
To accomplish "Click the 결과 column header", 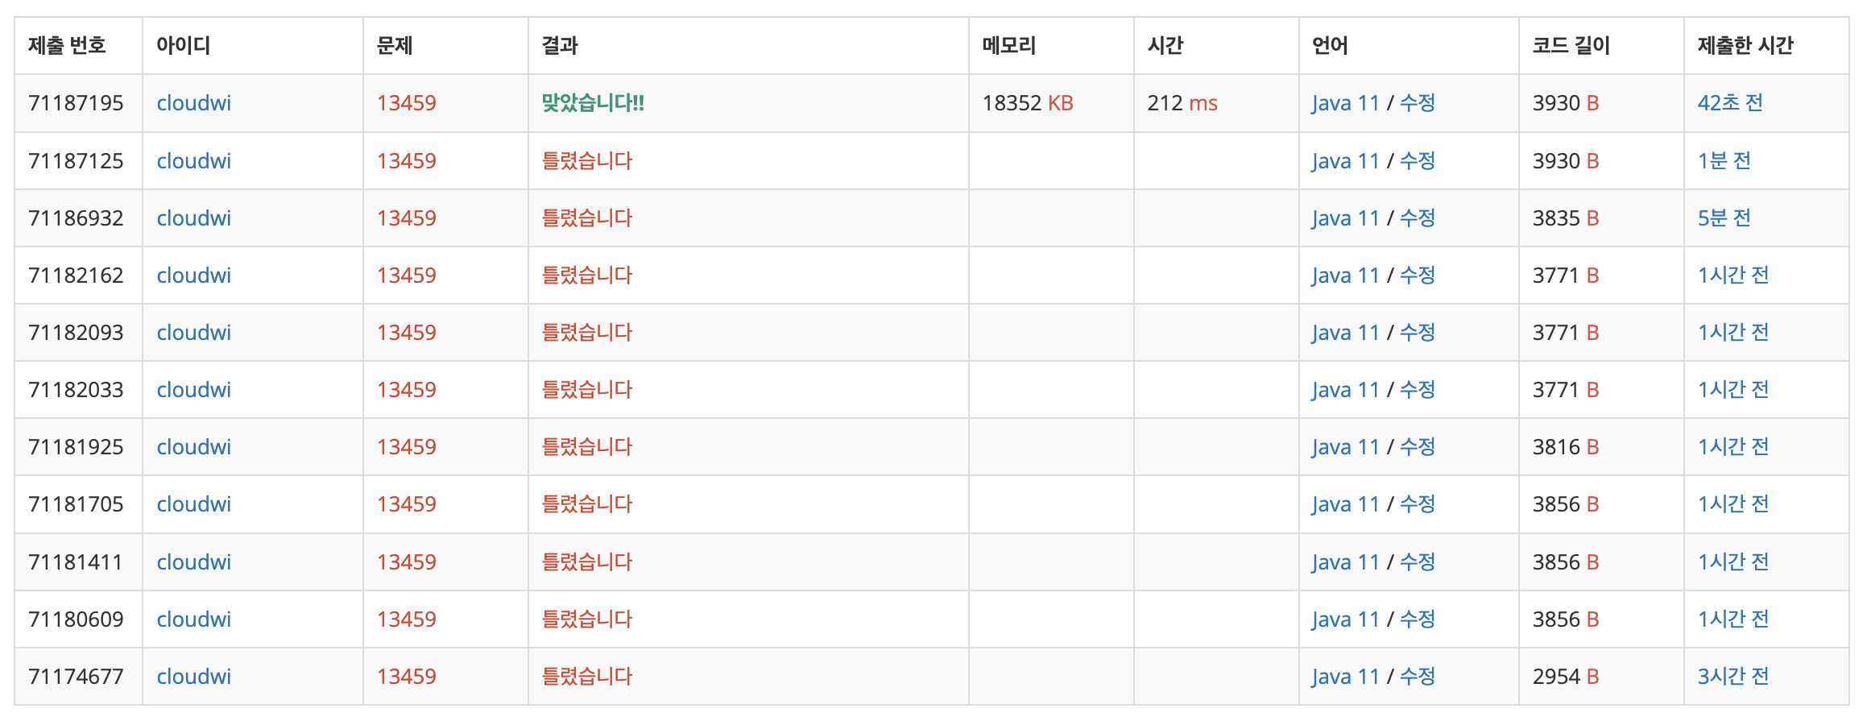I will coord(560,45).
